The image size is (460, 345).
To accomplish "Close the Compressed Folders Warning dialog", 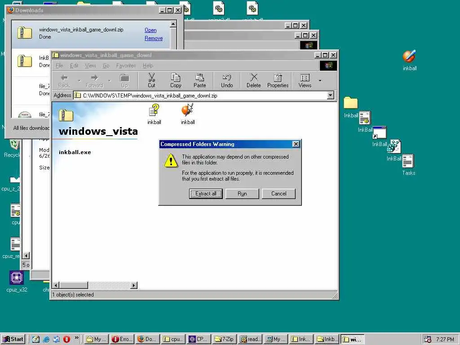I will (x=296, y=144).
